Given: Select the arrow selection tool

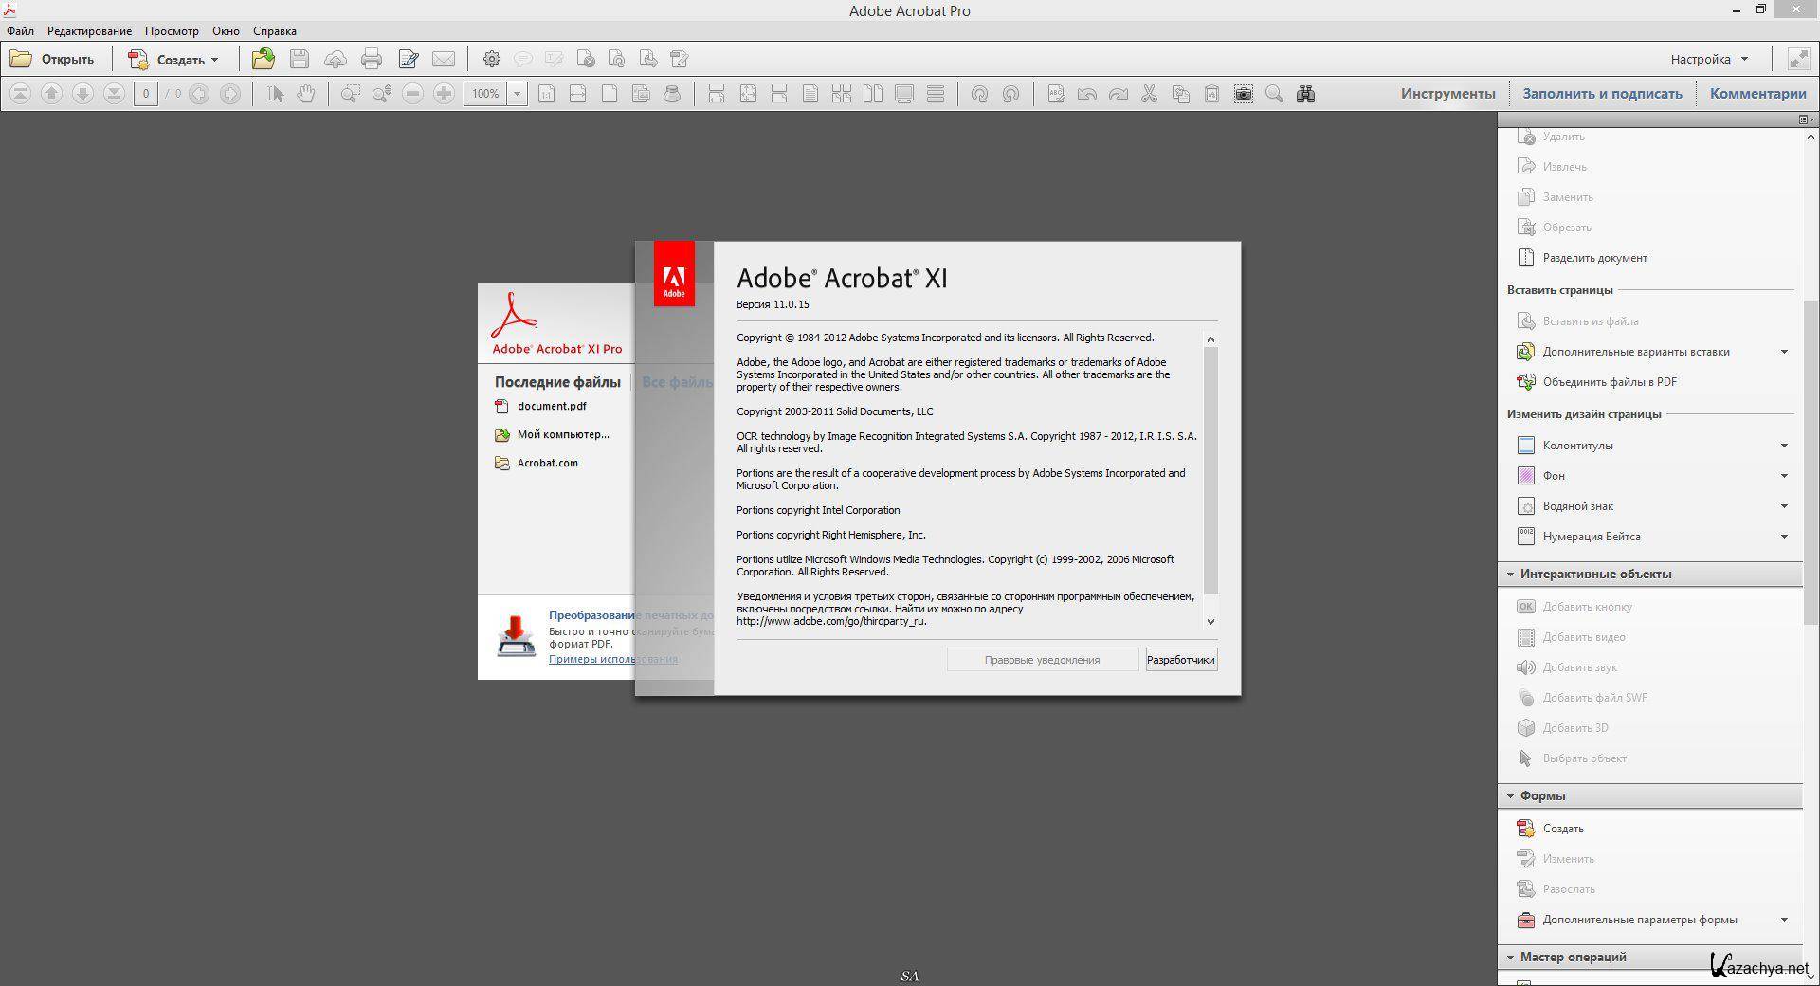Looking at the screenshot, I should 275,94.
